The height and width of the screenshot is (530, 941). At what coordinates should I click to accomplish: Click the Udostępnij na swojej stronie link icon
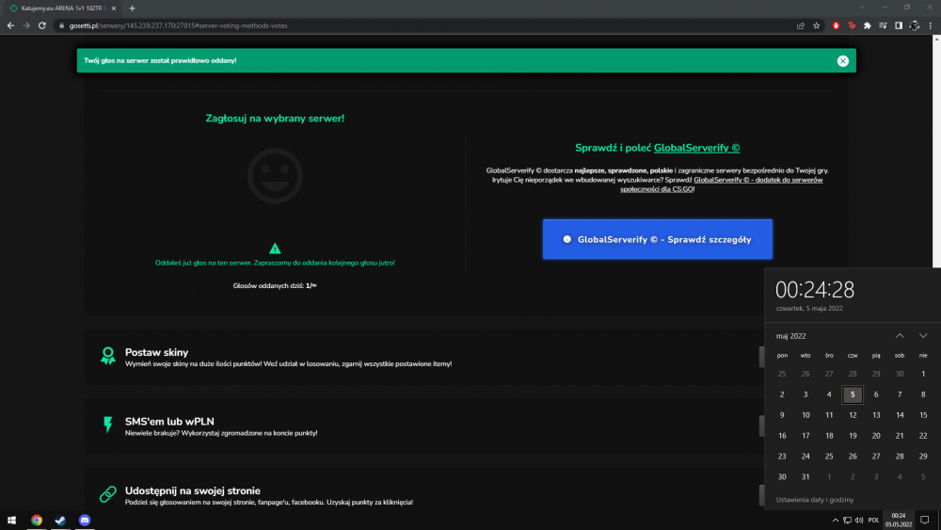click(108, 493)
